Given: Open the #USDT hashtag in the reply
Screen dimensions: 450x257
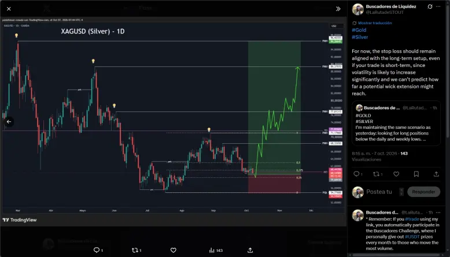Looking at the screenshot, I should (x=412, y=237).
